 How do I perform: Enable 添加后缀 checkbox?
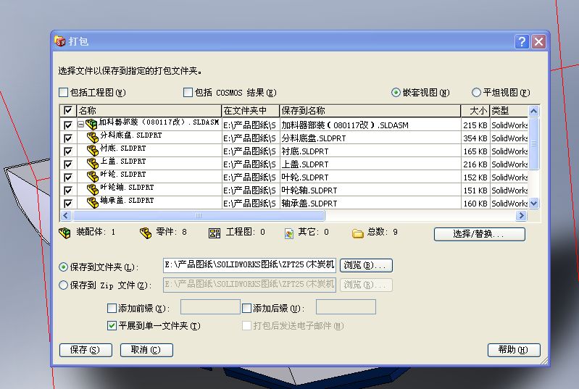[246, 308]
